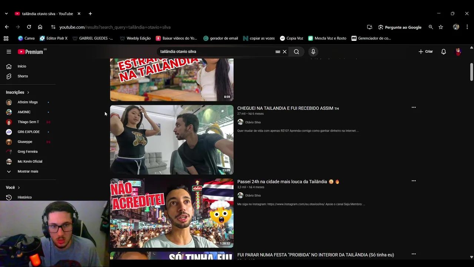Screen dimensions: 474x267
Task: Open the Editor Pixlr X bookmark
Action: point(54,38)
